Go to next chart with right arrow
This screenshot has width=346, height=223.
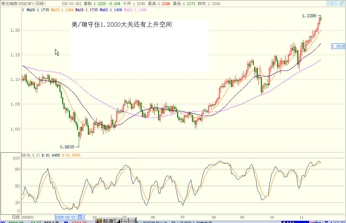point(335,3)
